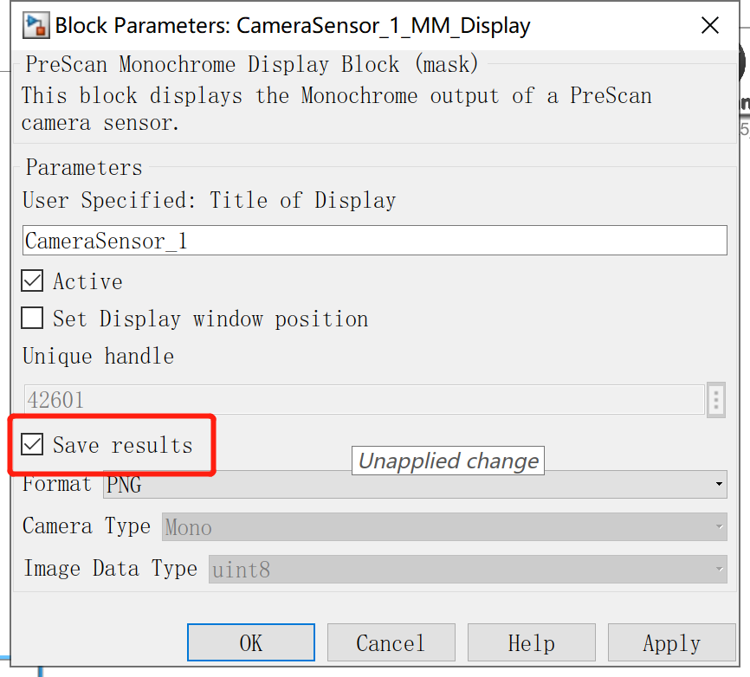The image size is (750, 677).
Task: Click the three-dot menu beside Unique handle
Action: (x=716, y=400)
